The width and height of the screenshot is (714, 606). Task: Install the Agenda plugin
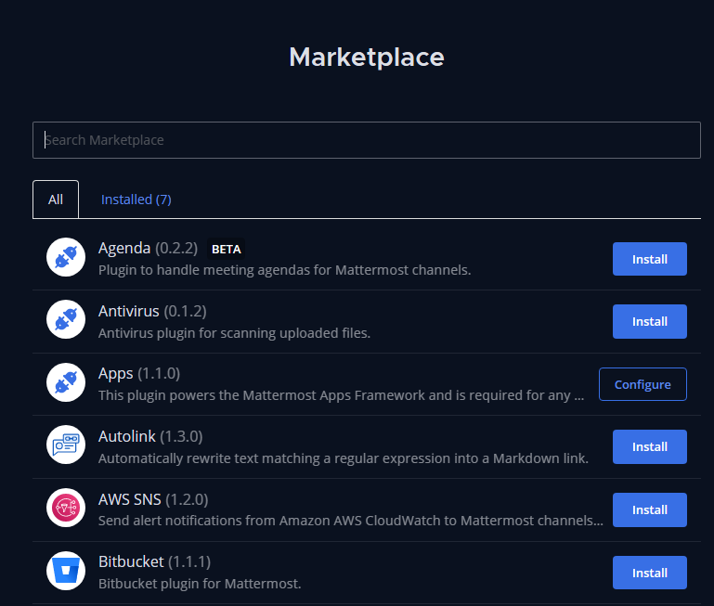tap(650, 259)
